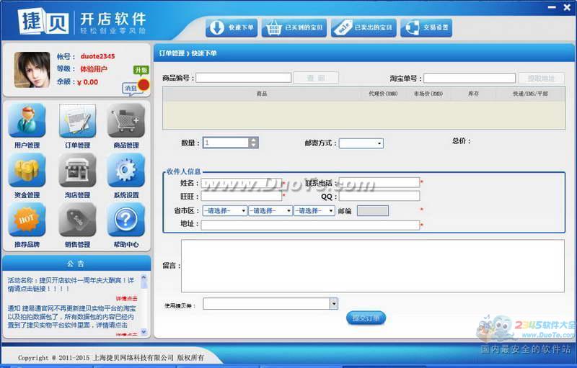577x368 pixels.
Task: Click the 提取地址 button
Action: tap(541, 78)
